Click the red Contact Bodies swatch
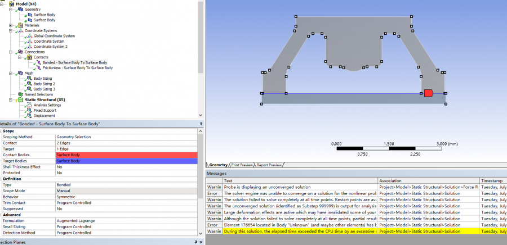The height and width of the screenshot is (245, 507). pyautogui.click(x=126, y=155)
